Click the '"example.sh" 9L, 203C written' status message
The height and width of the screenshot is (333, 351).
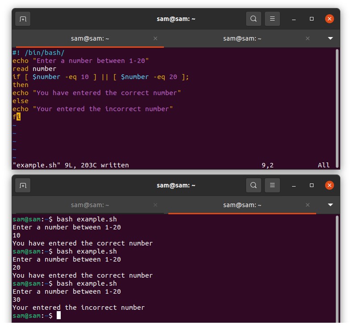point(71,165)
